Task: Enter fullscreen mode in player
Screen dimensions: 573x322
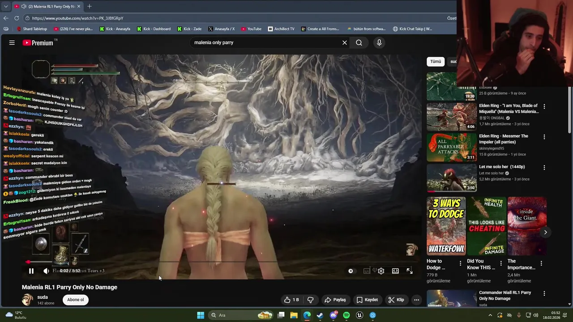Action: [x=409, y=271]
